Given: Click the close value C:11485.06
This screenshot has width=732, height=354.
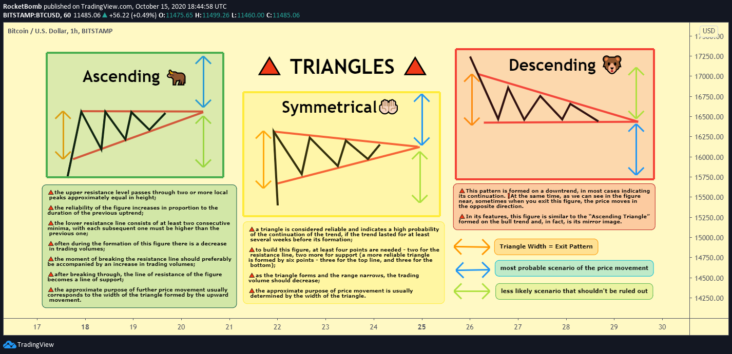Looking at the screenshot, I should [283, 15].
